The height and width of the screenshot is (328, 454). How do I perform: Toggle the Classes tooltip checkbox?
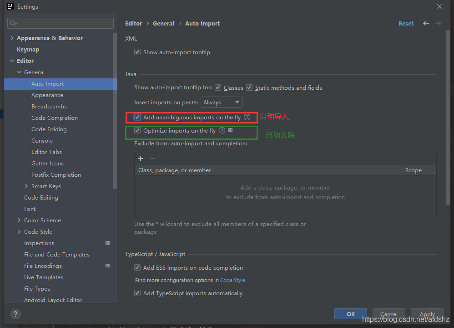pyautogui.click(x=218, y=87)
